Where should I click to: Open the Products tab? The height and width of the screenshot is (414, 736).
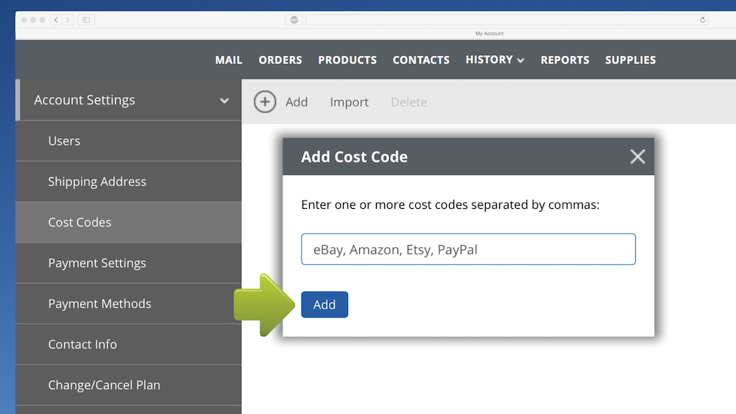click(x=347, y=60)
